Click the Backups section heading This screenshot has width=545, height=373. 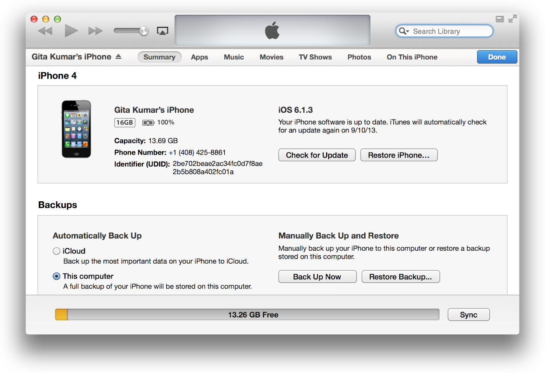[x=58, y=205]
